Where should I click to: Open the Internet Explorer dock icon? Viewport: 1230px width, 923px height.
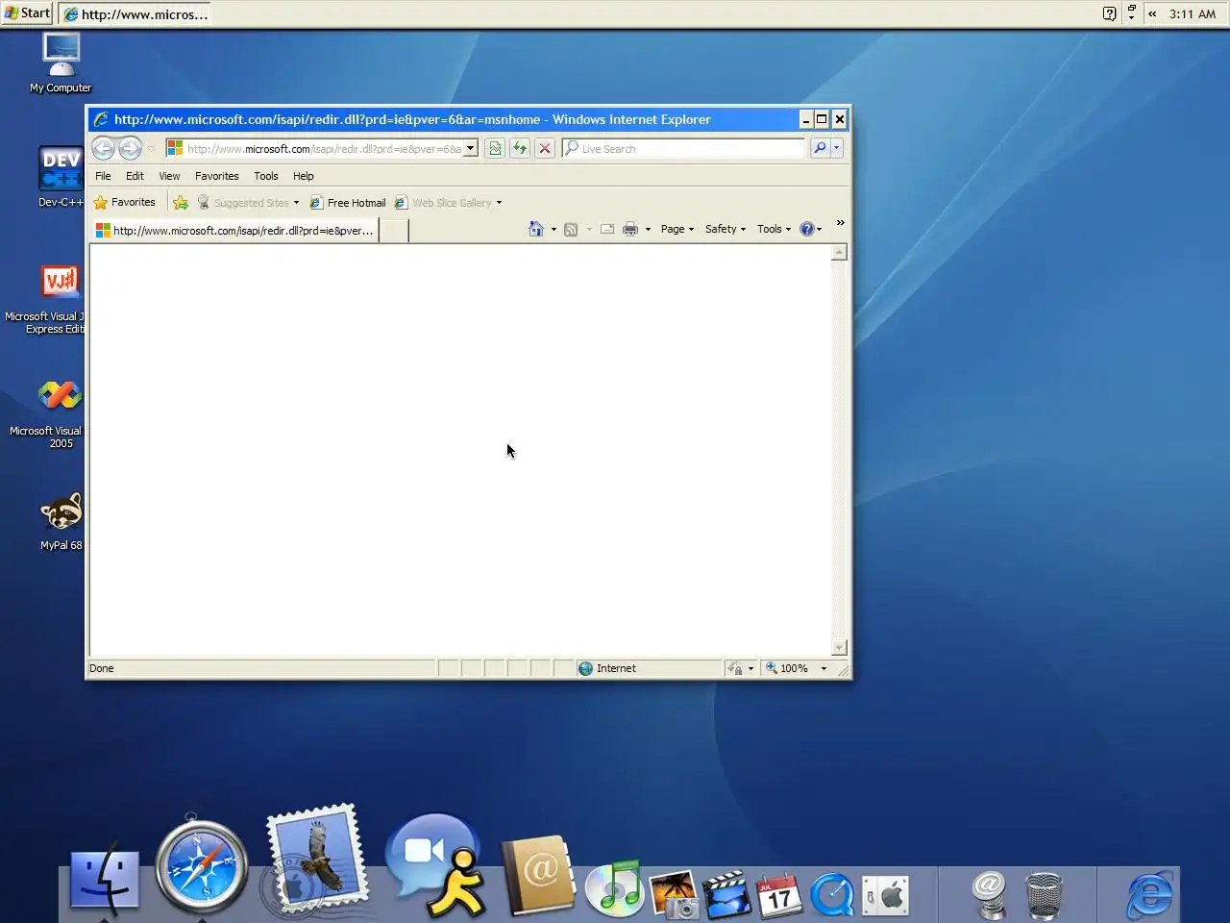tap(1149, 894)
